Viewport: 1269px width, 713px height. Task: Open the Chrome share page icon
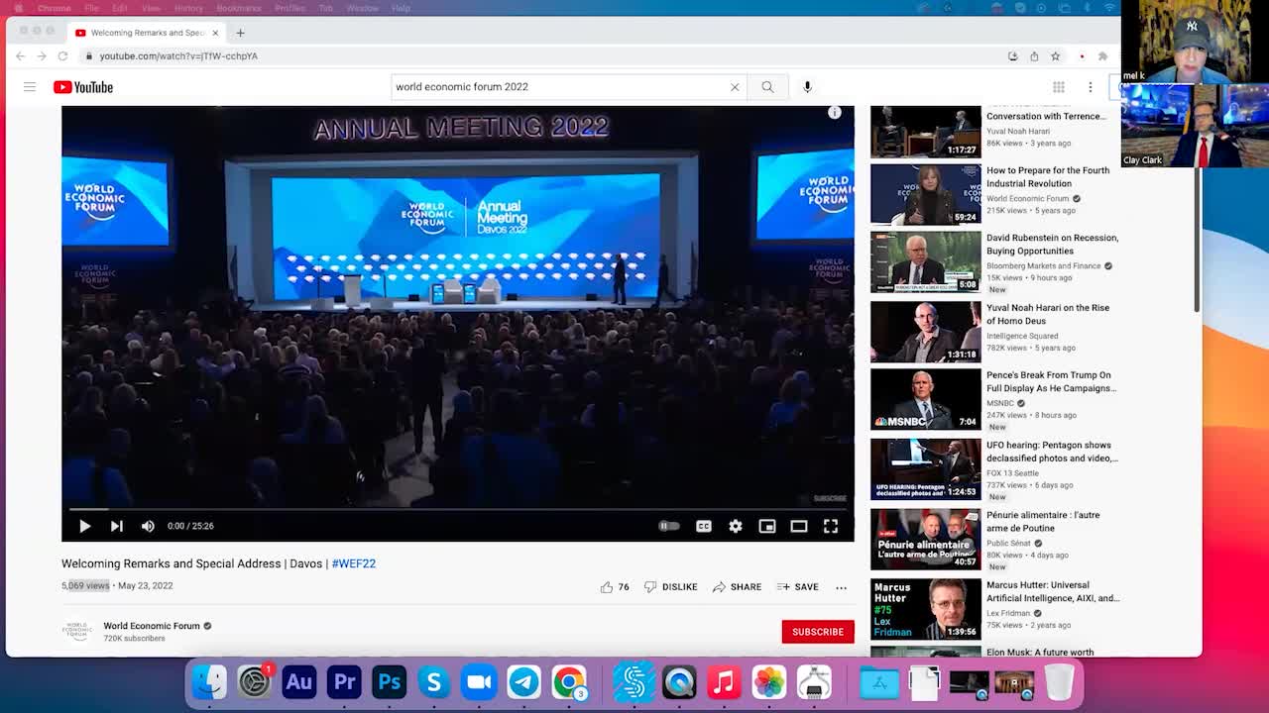coord(1034,56)
